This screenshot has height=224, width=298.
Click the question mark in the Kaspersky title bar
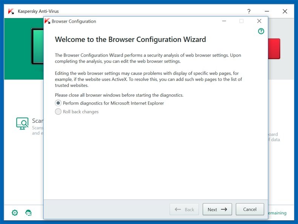click(x=249, y=11)
